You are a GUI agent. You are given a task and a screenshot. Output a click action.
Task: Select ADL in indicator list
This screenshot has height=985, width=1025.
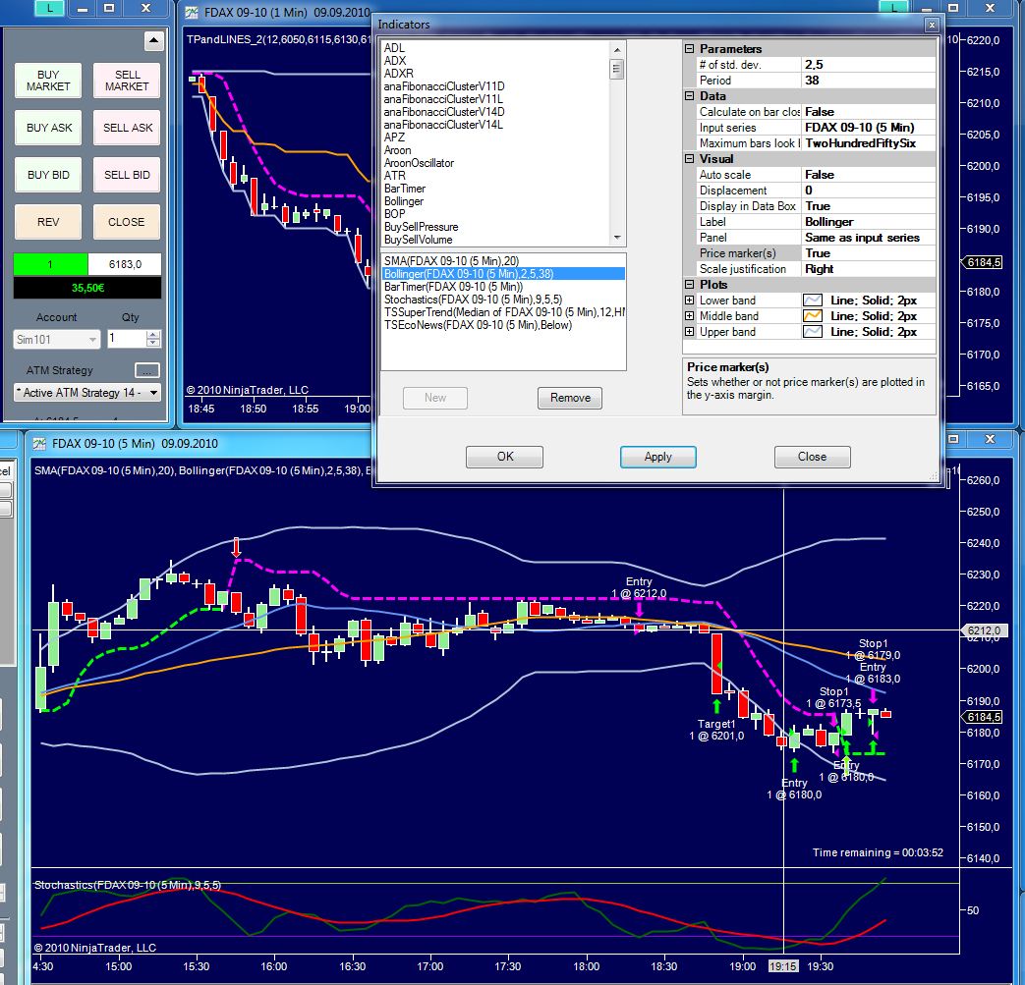click(394, 48)
